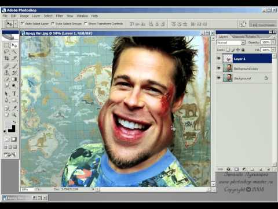Click the link layers icon
Screen dimensions: 278x209
click(x=220, y=169)
